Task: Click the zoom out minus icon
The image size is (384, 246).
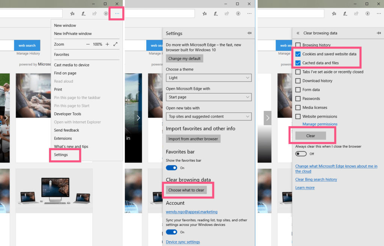Action: tap(88, 44)
